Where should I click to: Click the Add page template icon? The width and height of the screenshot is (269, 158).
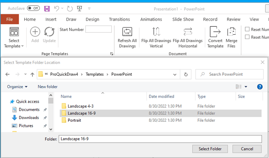click(x=35, y=35)
